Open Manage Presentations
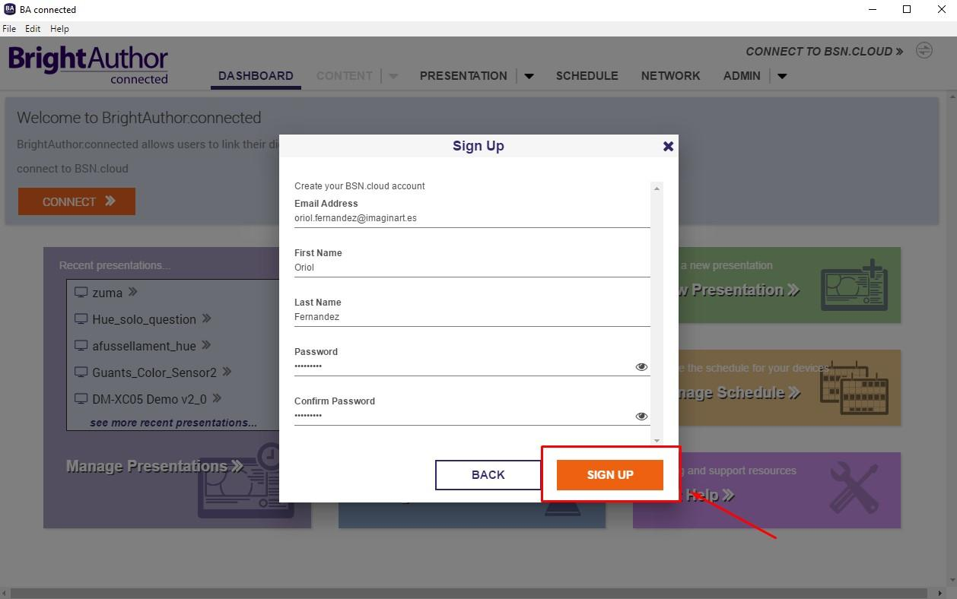Screen dimensions: 957x599 tap(154, 466)
